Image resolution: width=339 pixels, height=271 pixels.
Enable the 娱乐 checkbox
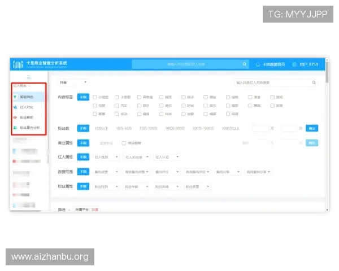coord(139,106)
